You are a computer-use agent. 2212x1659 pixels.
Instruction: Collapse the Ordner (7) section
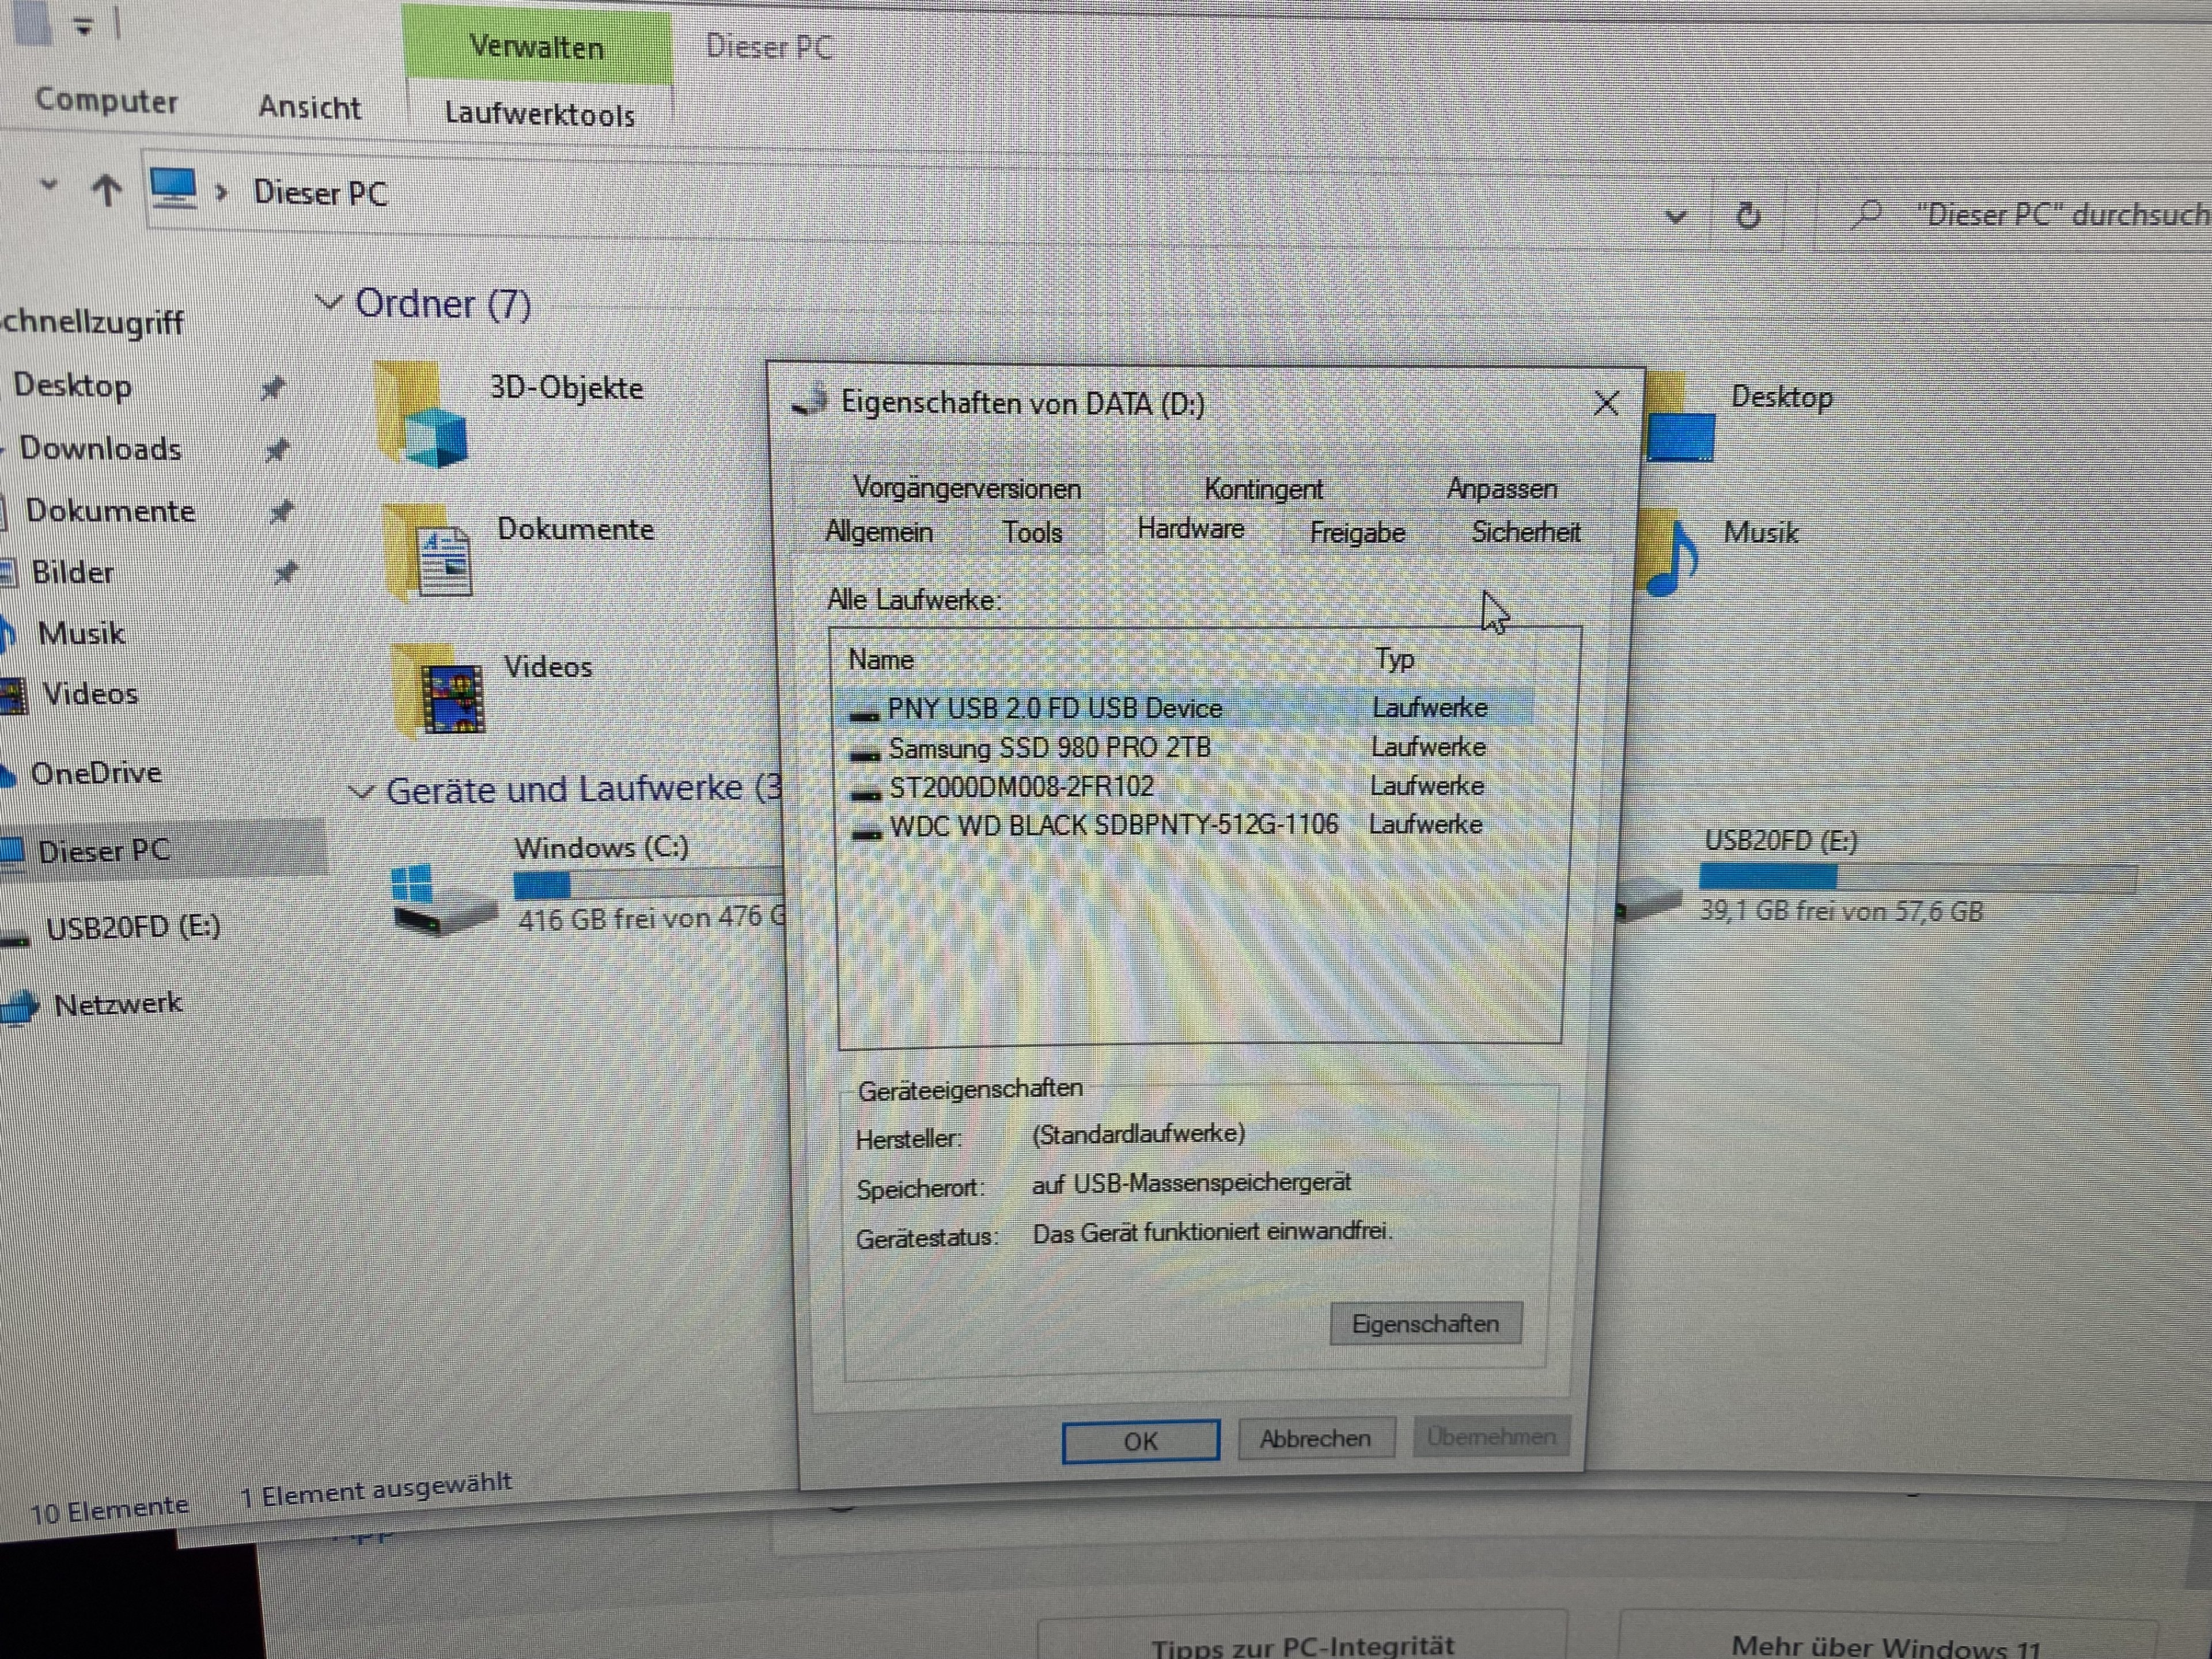[329, 302]
